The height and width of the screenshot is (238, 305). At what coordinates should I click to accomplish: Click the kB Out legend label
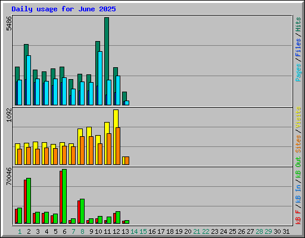click(298, 168)
